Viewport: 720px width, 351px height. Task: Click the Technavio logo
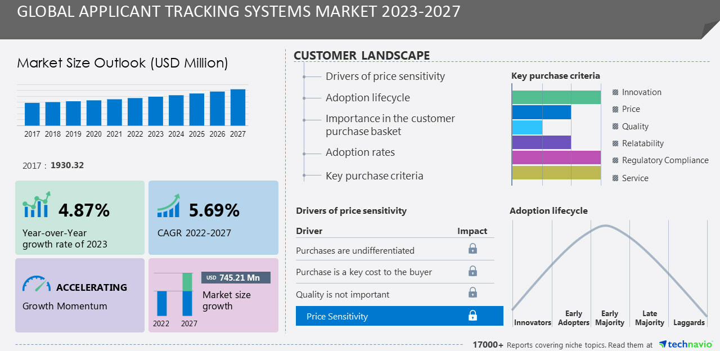coord(686,344)
